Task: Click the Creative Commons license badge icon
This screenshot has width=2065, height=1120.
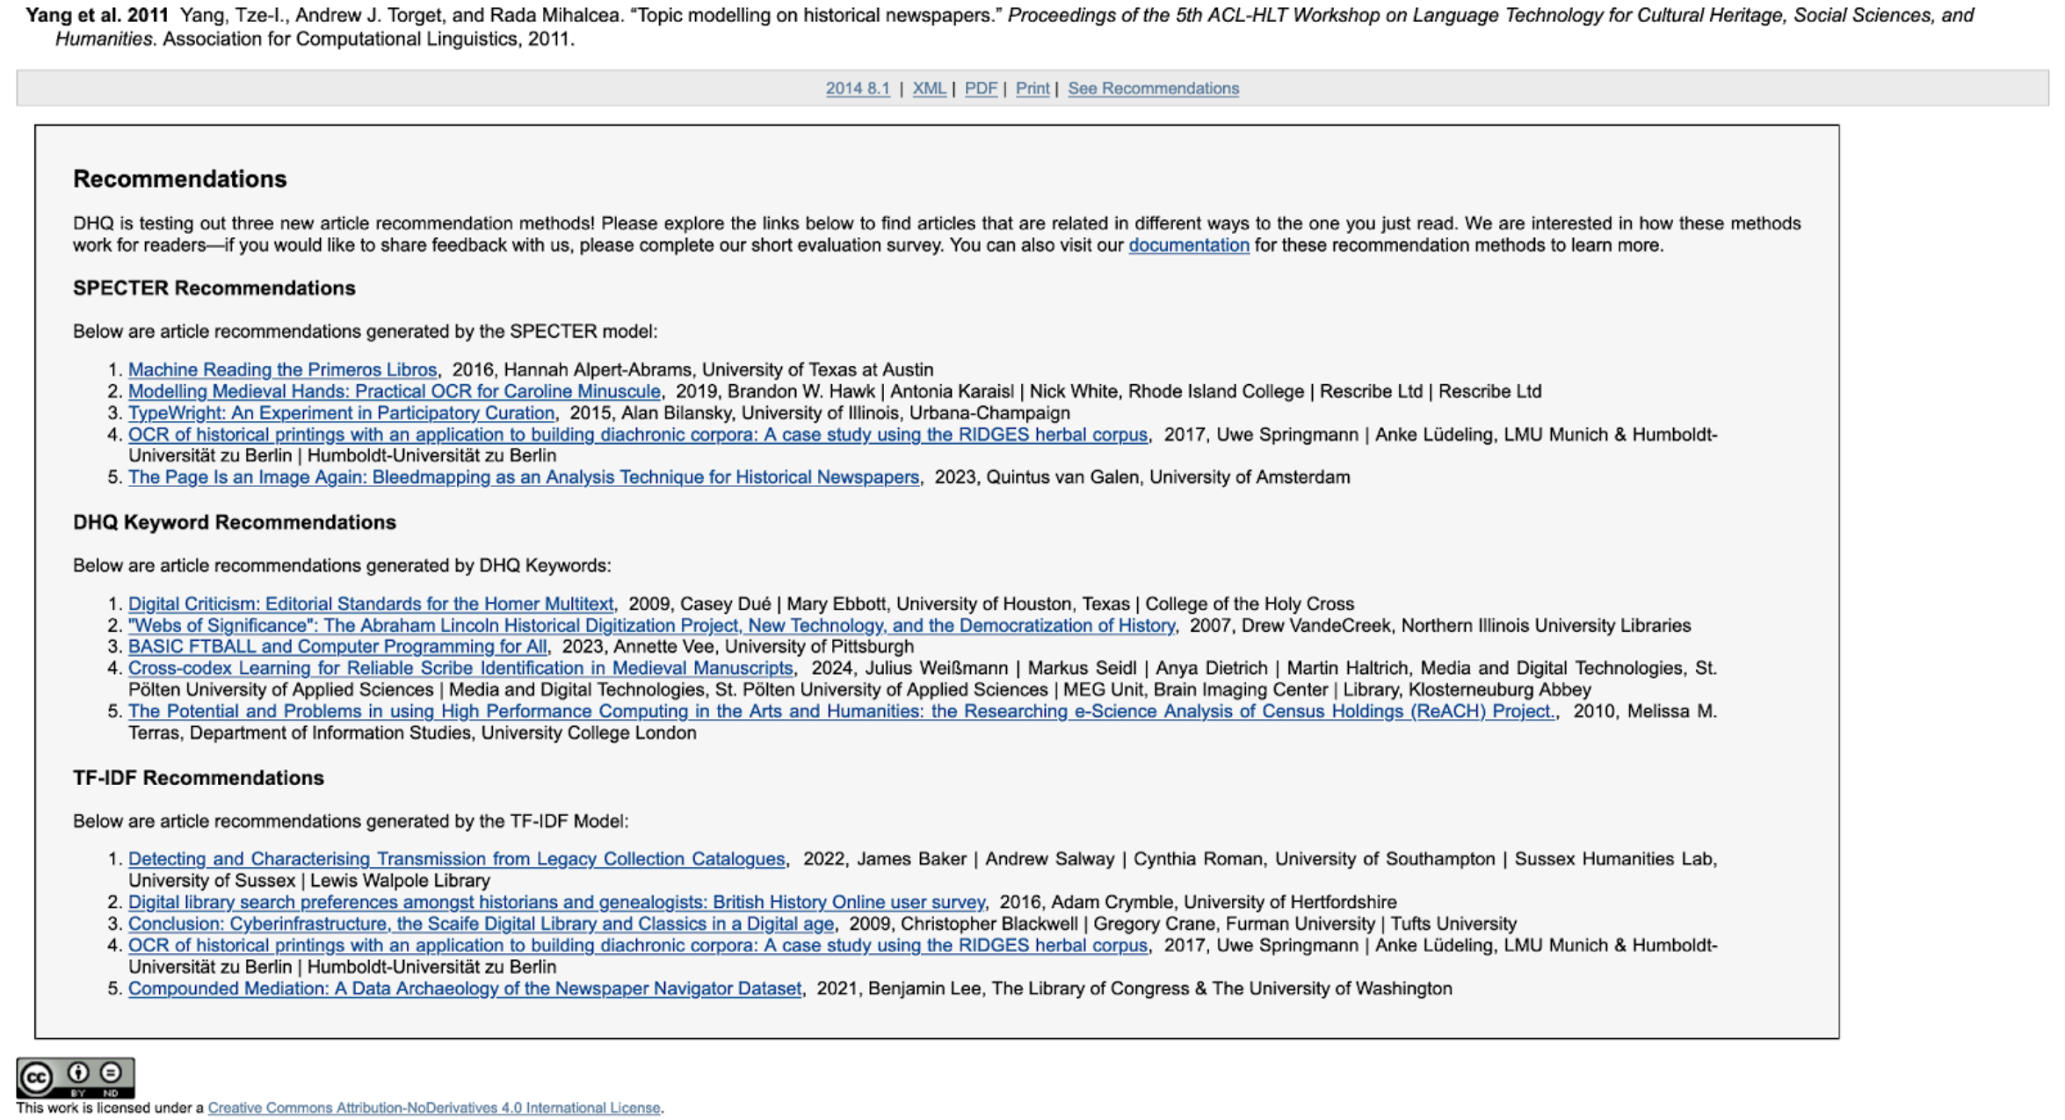Action: [76, 1077]
